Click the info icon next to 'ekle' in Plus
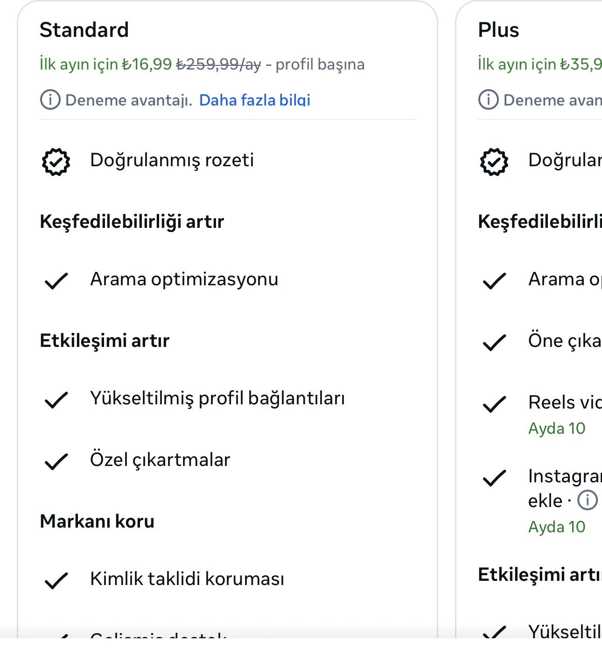 (588, 500)
